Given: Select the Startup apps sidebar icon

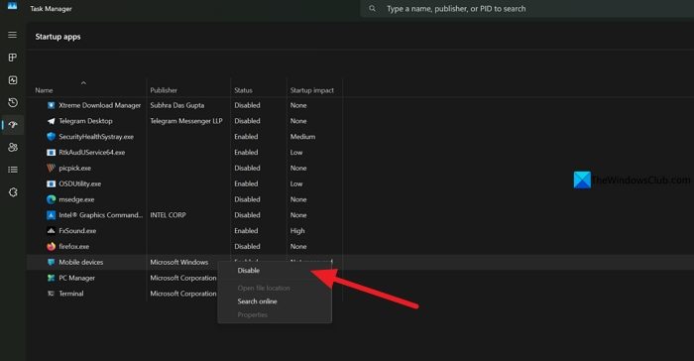Looking at the screenshot, I should (12, 125).
